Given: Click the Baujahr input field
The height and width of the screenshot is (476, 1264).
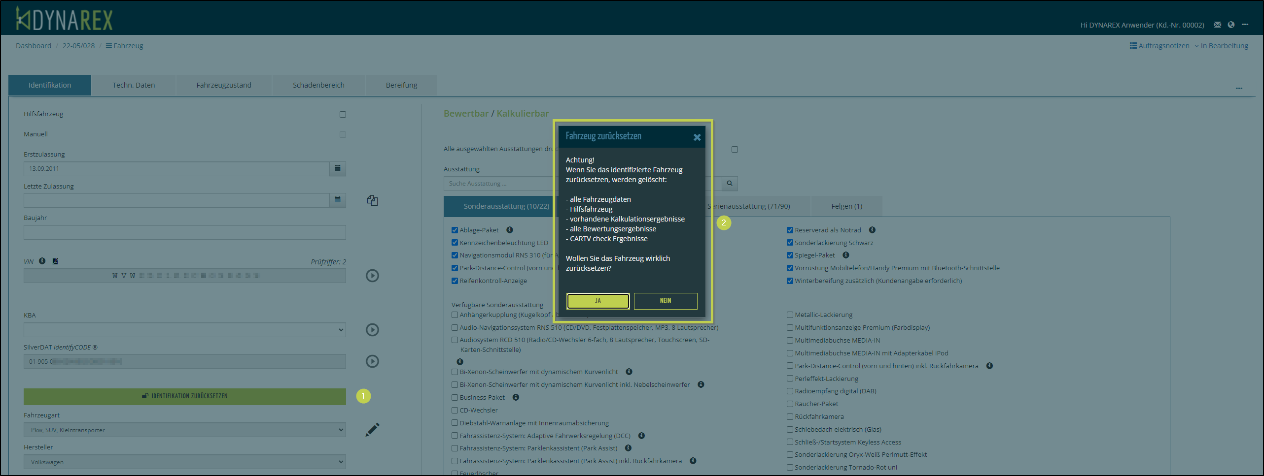Looking at the screenshot, I should pos(184,232).
